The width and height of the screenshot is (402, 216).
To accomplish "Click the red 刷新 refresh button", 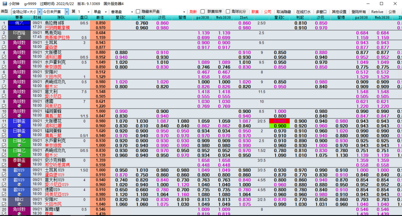I will pyautogui.click(x=193, y=12).
